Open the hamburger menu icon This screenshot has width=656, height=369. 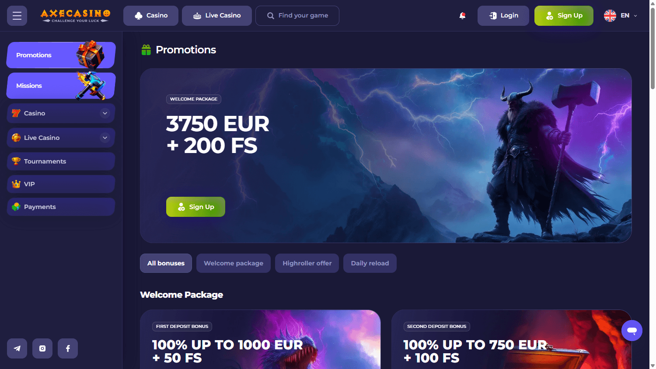pyautogui.click(x=17, y=16)
